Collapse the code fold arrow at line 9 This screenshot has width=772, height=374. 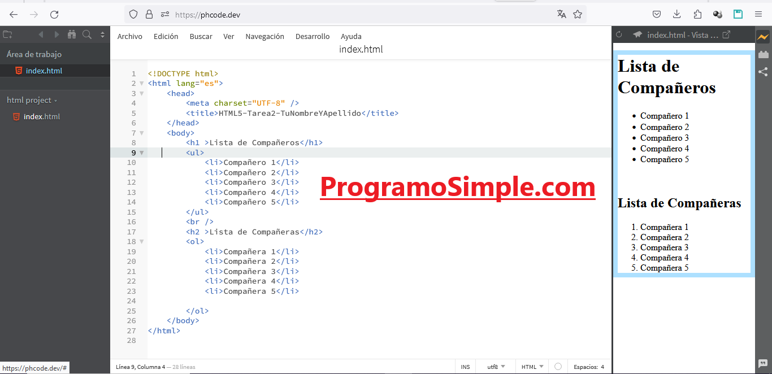tap(141, 153)
